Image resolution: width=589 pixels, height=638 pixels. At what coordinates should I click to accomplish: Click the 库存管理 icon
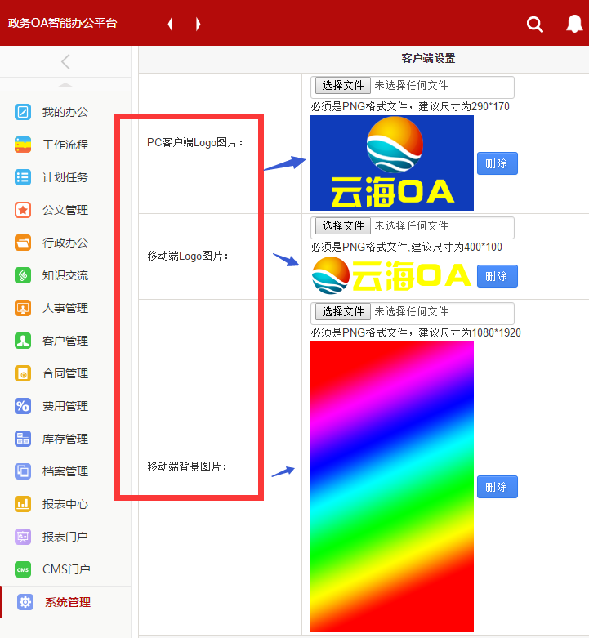click(x=23, y=439)
